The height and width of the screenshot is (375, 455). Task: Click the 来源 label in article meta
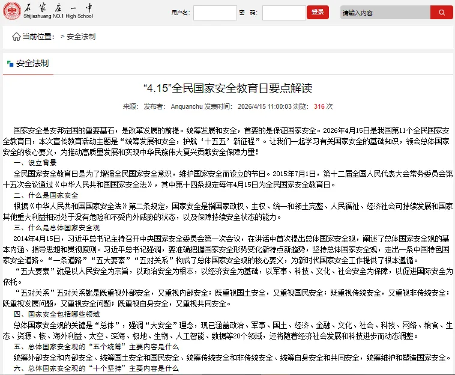point(130,106)
